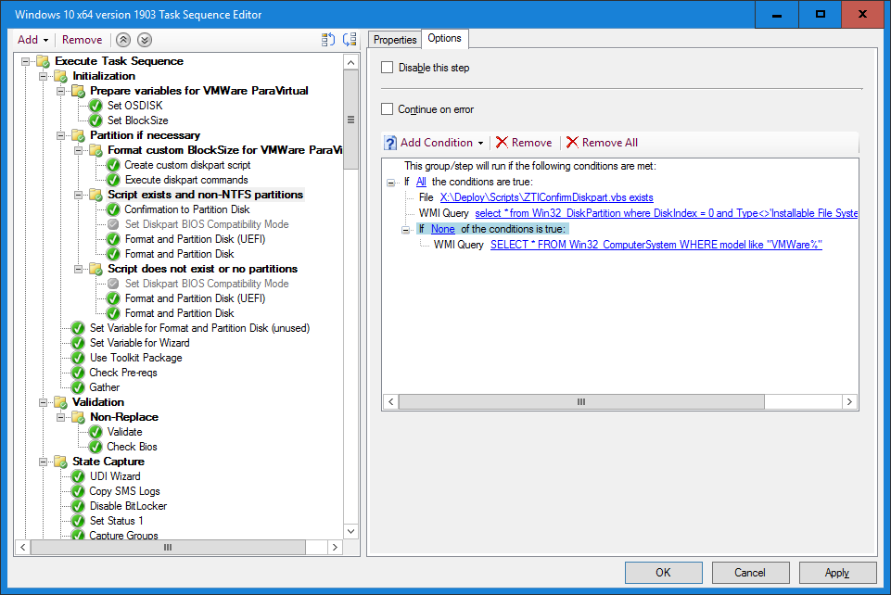Click the Disable BitLocker step icon
This screenshot has width=891, height=595.
pyautogui.click(x=79, y=506)
